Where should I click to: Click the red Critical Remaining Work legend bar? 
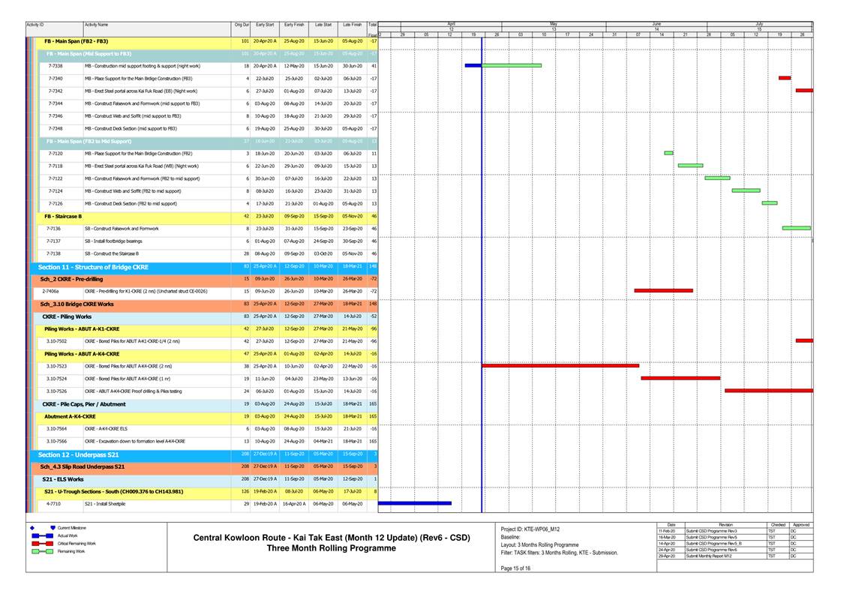click(42, 543)
